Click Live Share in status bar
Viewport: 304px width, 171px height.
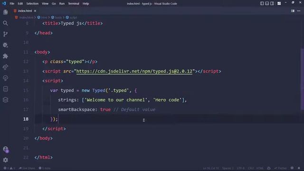pos(27,168)
